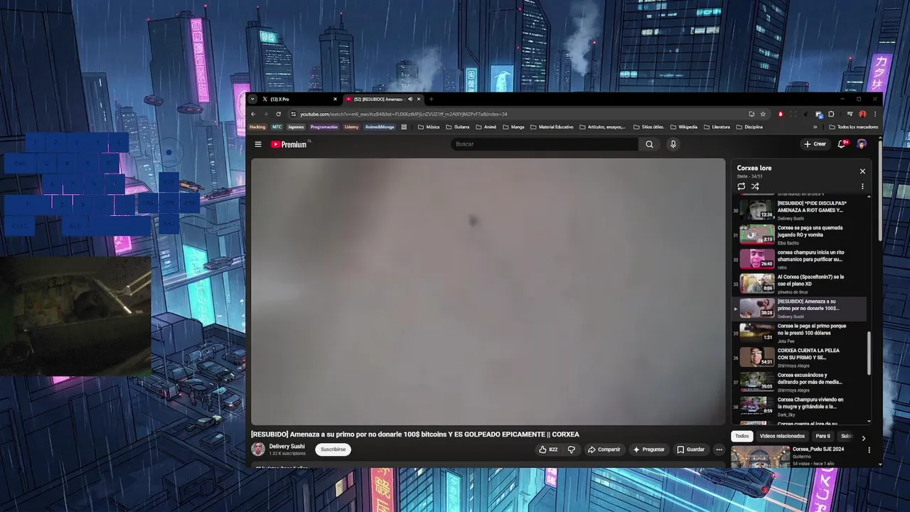Select the Todos filter chip
910x512 pixels.
tap(742, 436)
